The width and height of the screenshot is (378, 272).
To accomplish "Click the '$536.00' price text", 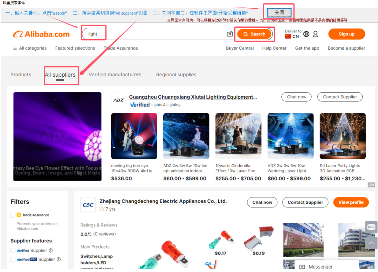I will pyautogui.click(x=122, y=179).
